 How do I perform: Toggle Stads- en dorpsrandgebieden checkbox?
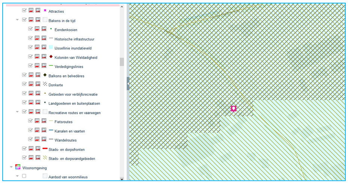(24, 158)
